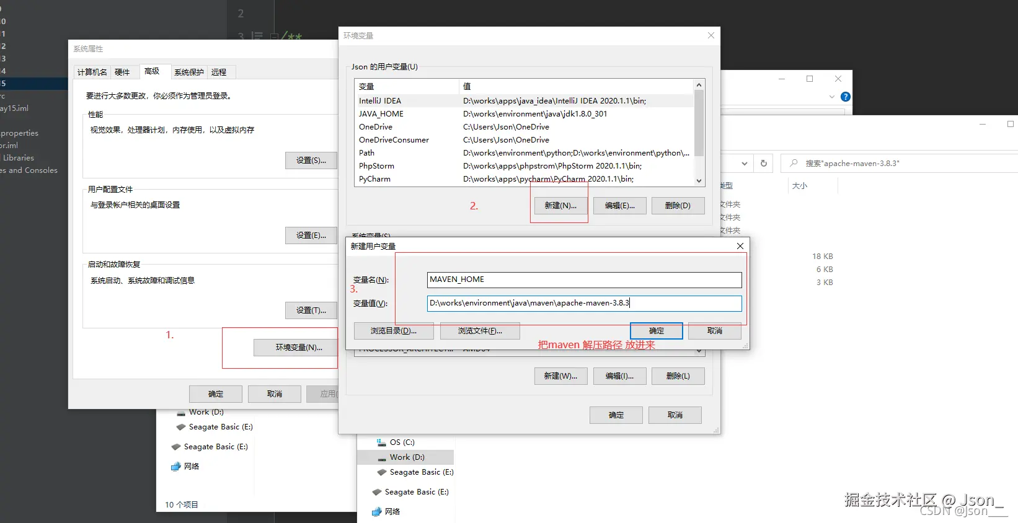Screen dimensions: 1018x523
Task: Click the refresh icon beside search box
Action: click(764, 164)
